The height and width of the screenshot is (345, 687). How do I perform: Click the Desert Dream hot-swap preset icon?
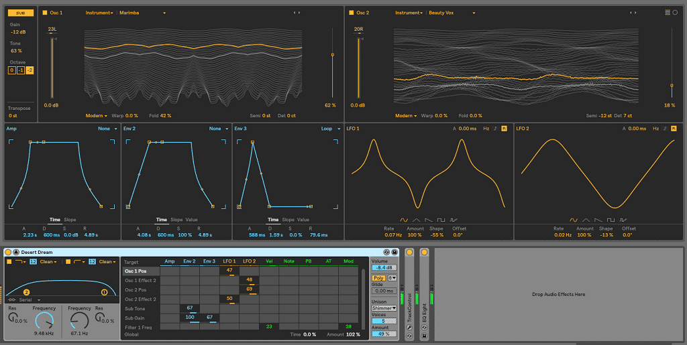click(x=386, y=253)
